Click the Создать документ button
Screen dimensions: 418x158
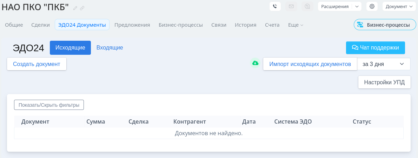tap(37, 64)
